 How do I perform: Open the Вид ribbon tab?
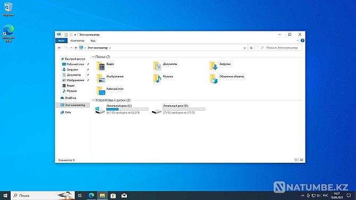(93, 40)
